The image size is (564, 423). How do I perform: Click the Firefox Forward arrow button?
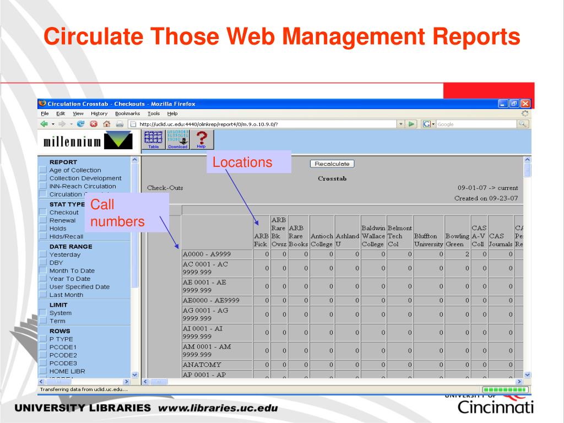[x=62, y=124]
